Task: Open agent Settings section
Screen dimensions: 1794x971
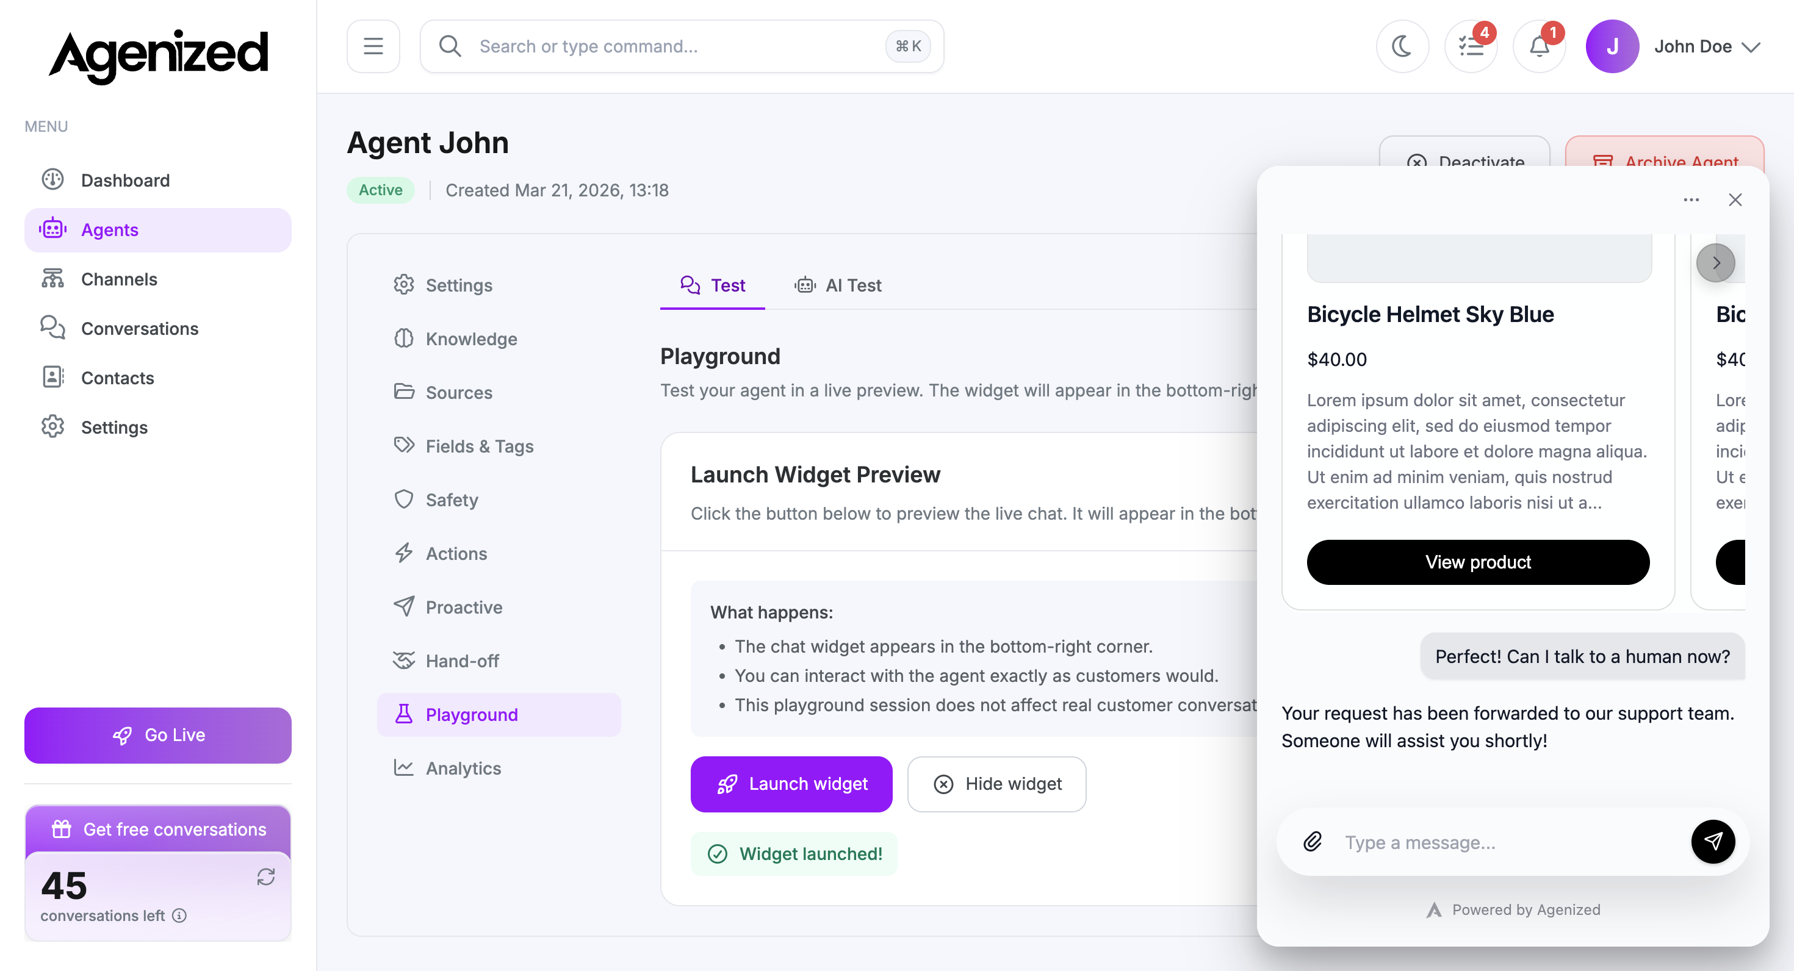Action: pyautogui.click(x=499, y=285)
